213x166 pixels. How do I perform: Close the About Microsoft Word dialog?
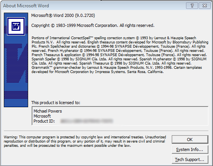[205, 6]
